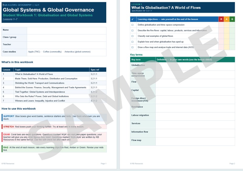243x171 pixels.
Task: Click the 'Page 2' footer text
Action: 232,164
